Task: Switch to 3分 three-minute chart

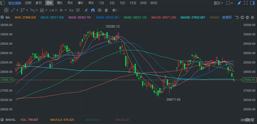Action: click(112, 3)
